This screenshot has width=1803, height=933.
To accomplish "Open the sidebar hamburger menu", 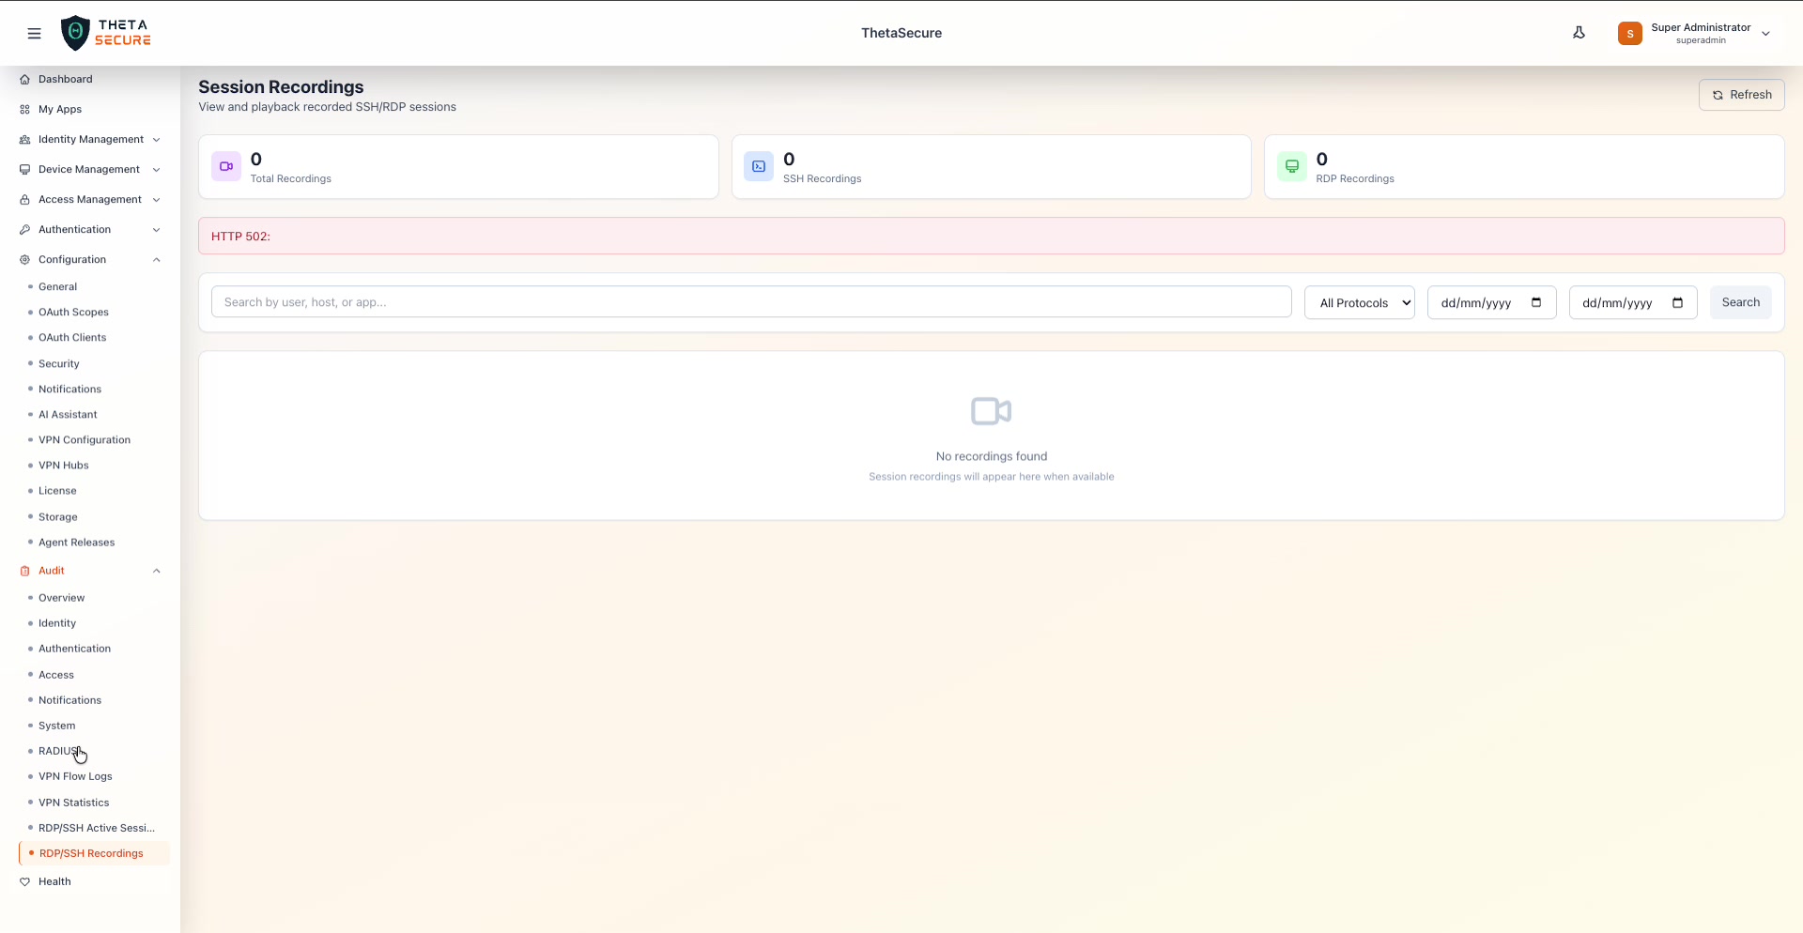I will [35, 33].
